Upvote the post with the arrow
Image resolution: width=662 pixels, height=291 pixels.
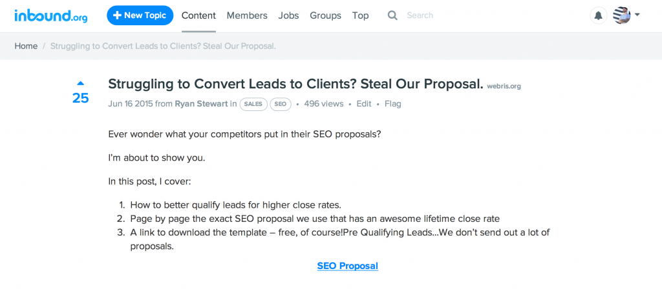(80, 83)
